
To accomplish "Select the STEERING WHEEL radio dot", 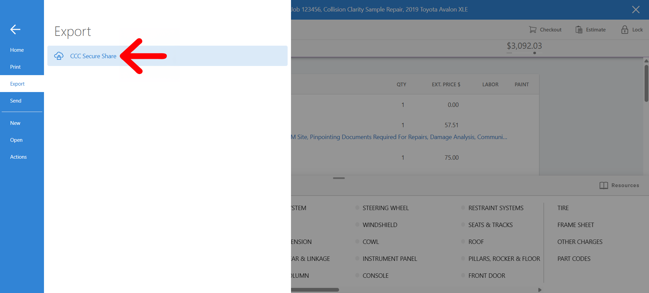I will (x=357, y=208).
